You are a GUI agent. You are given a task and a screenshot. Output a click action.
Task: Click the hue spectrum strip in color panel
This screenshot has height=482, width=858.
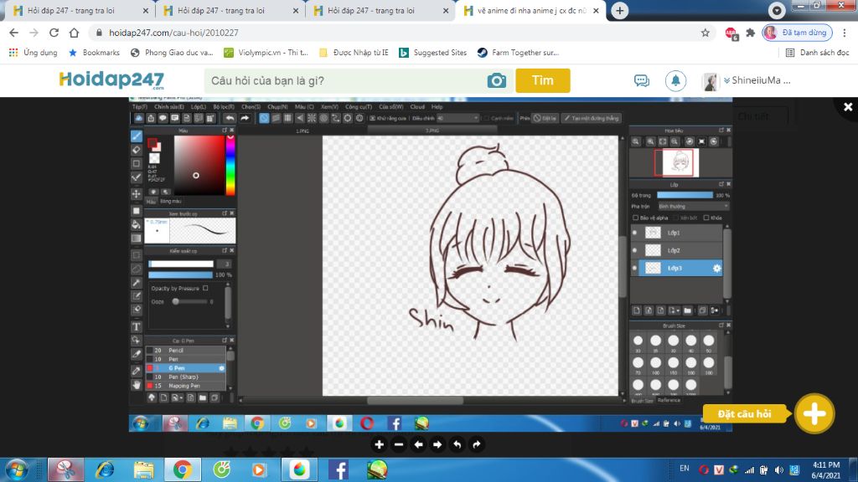click(x=231, y=165)
